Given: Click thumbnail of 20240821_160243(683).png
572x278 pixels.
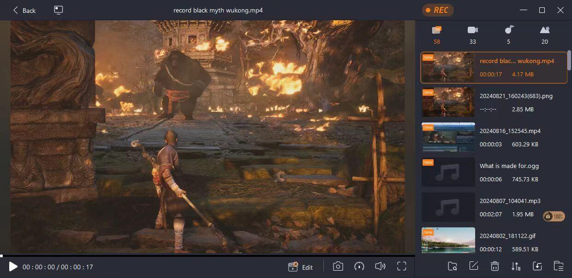Looking at the screenshot, I should pos(448,102).
